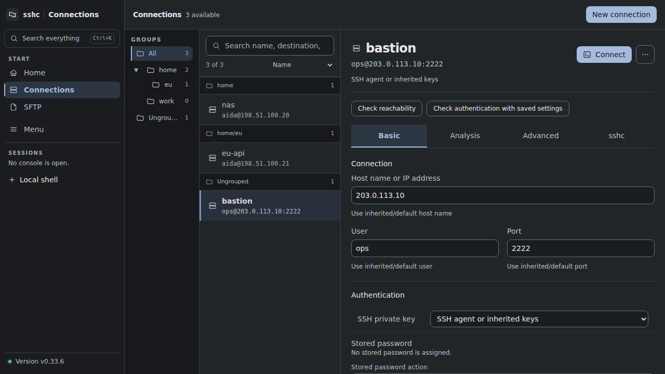Select the home group folder
The height and width of the screenshot is (374, 665).
pos(167,70)
